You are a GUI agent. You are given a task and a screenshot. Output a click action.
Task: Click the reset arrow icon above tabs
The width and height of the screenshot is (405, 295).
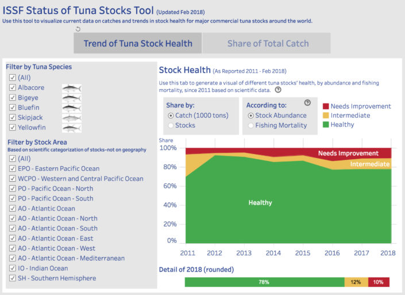(78, 29)
